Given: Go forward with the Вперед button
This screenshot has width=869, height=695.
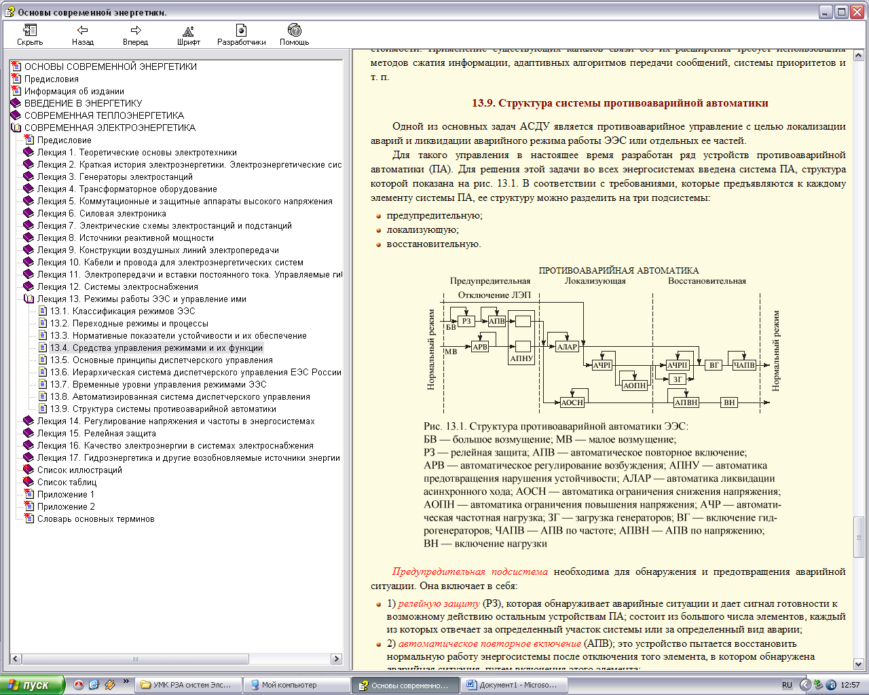Looking at the screenshot, I should pos(136,35).
